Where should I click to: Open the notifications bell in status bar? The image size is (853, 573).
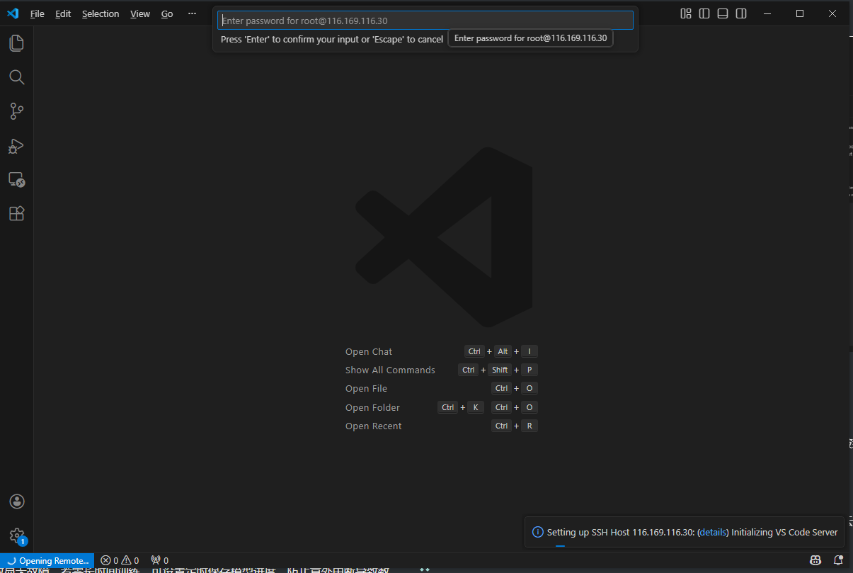(x=838, y=560)
